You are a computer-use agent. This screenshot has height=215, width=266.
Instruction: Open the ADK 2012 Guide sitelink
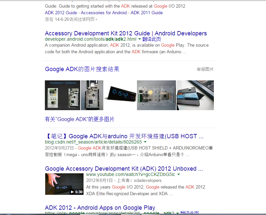tap(61, 13)
